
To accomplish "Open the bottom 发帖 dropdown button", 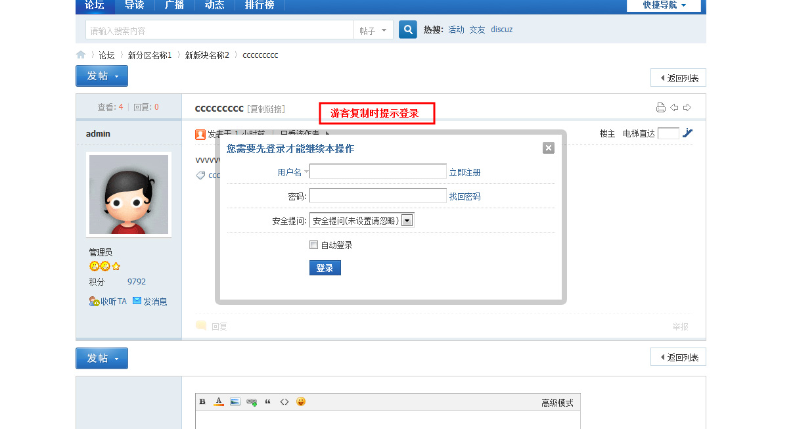I will [x=102, y=358].
